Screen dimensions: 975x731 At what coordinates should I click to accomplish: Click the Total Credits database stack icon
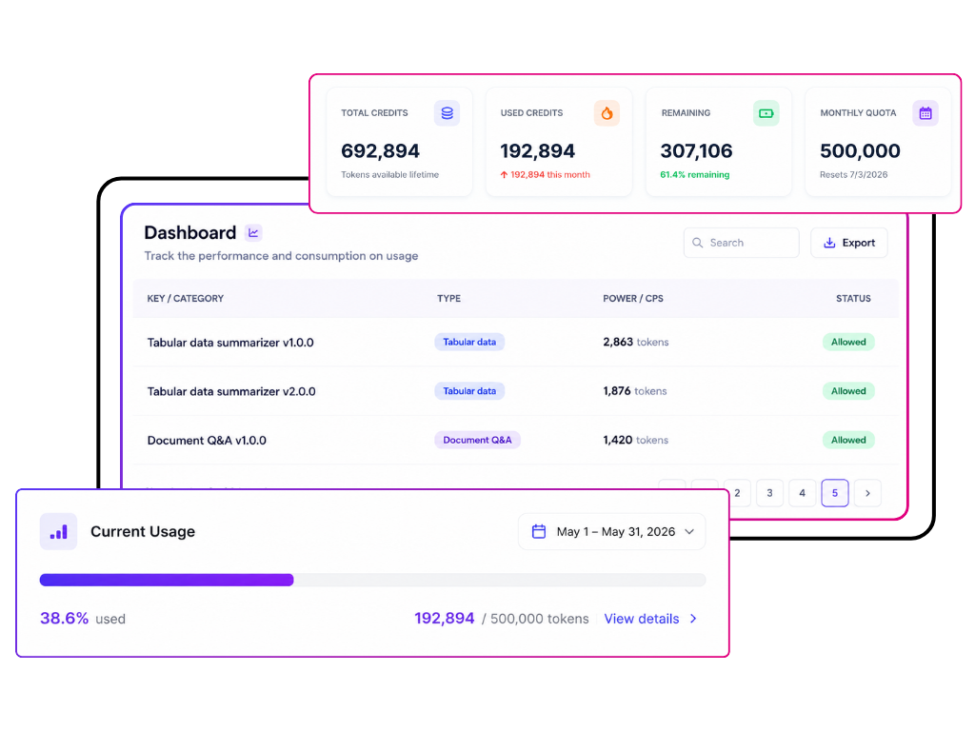[447, 113]
